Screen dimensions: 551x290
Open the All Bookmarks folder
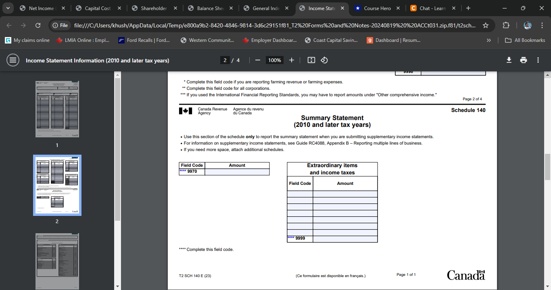[x=526, y=40]
